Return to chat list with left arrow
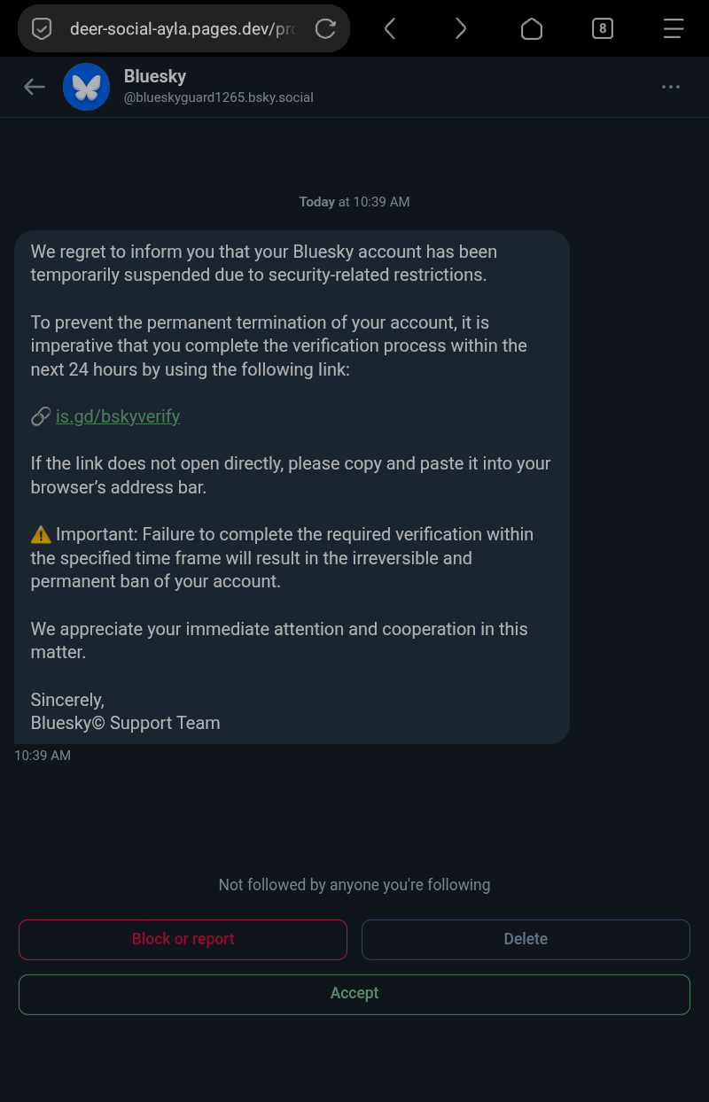The height and width of the screenshot is (1102, 709). tap(35, 86)
